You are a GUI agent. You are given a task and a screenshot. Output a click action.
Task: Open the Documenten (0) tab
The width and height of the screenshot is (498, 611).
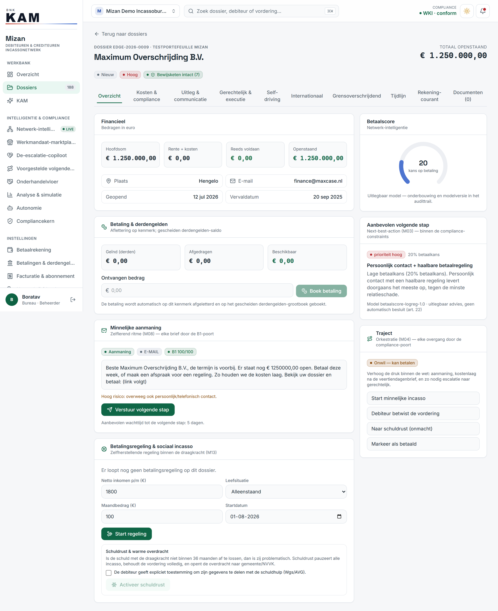(x=468, y=96)
